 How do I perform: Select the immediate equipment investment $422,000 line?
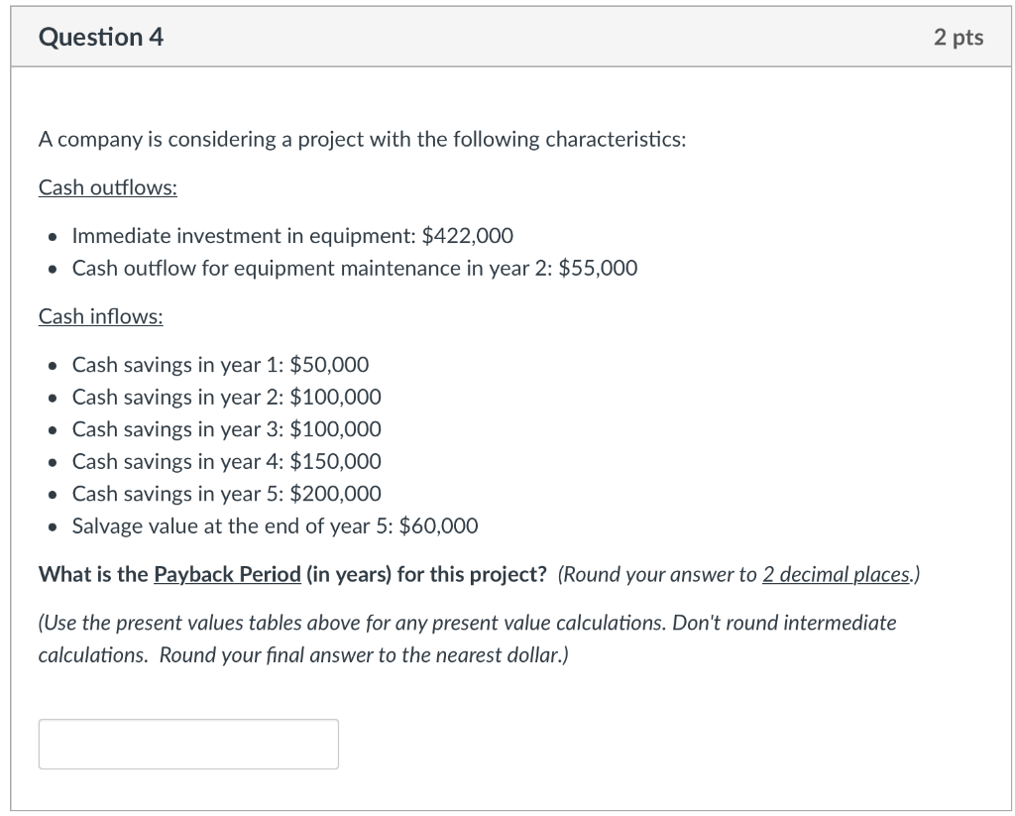tap(292, 236)
